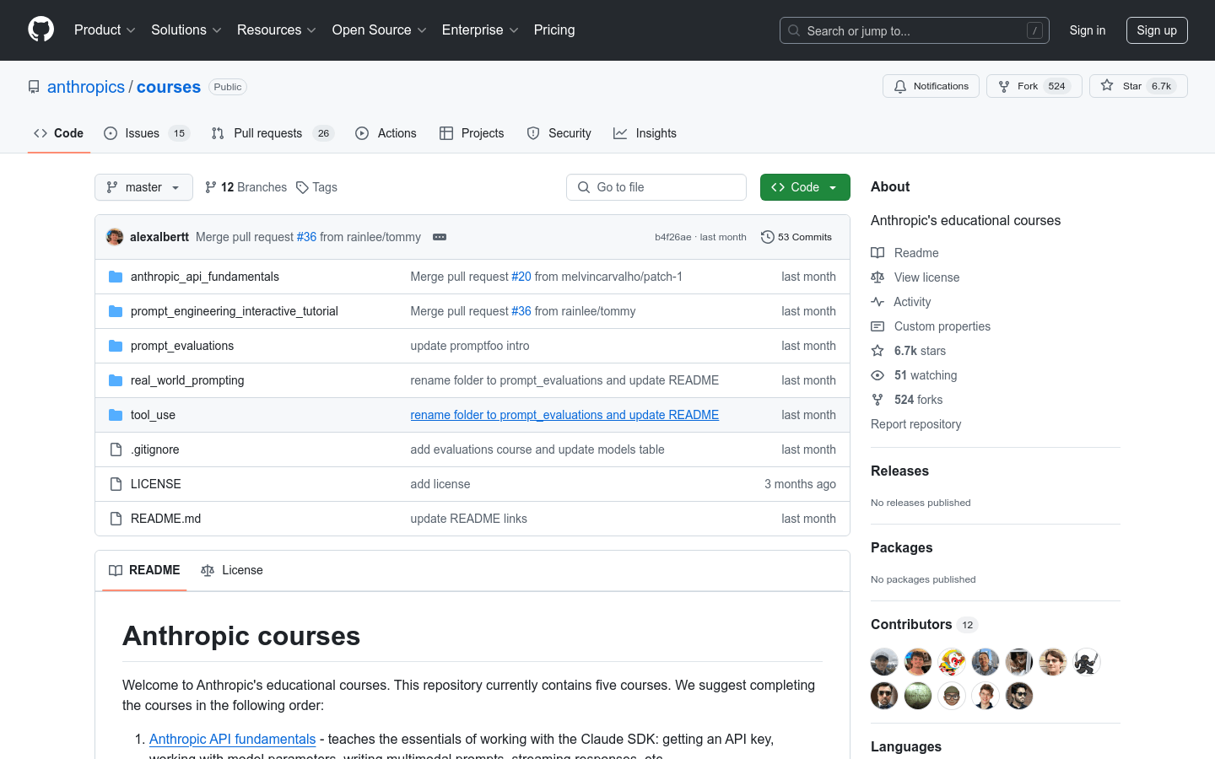
Task: View the 524 forks list
Action: 907,400
